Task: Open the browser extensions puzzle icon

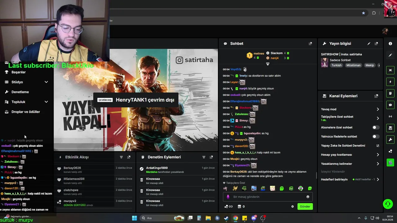Action: coord(374,13)
